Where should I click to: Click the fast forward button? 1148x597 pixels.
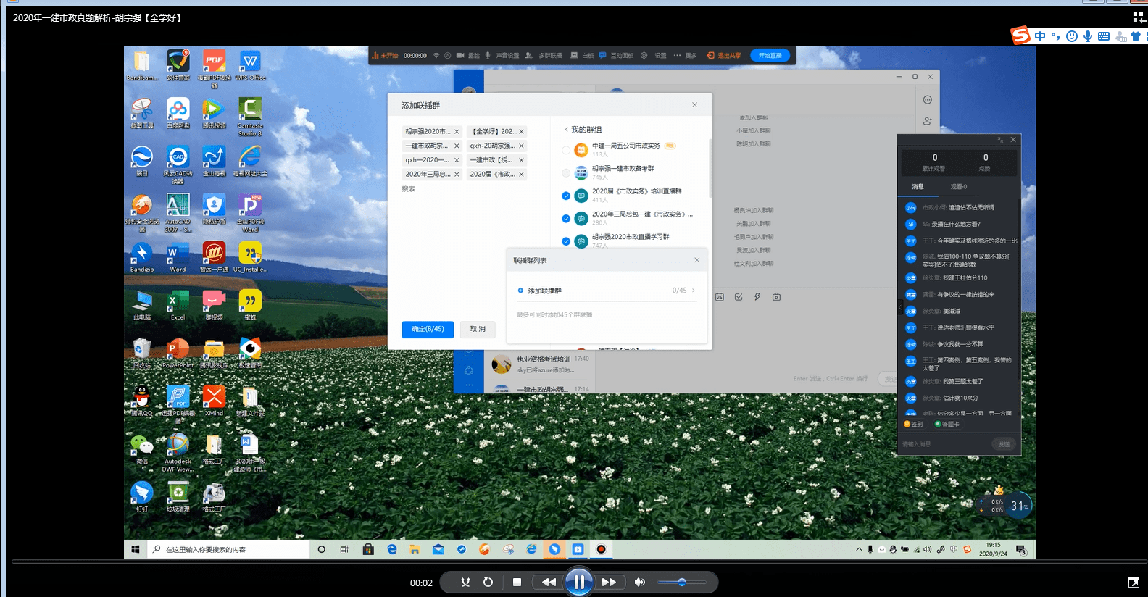[x=610, y=582]
